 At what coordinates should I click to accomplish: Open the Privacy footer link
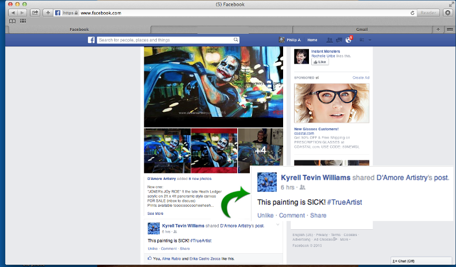(322, 235)
